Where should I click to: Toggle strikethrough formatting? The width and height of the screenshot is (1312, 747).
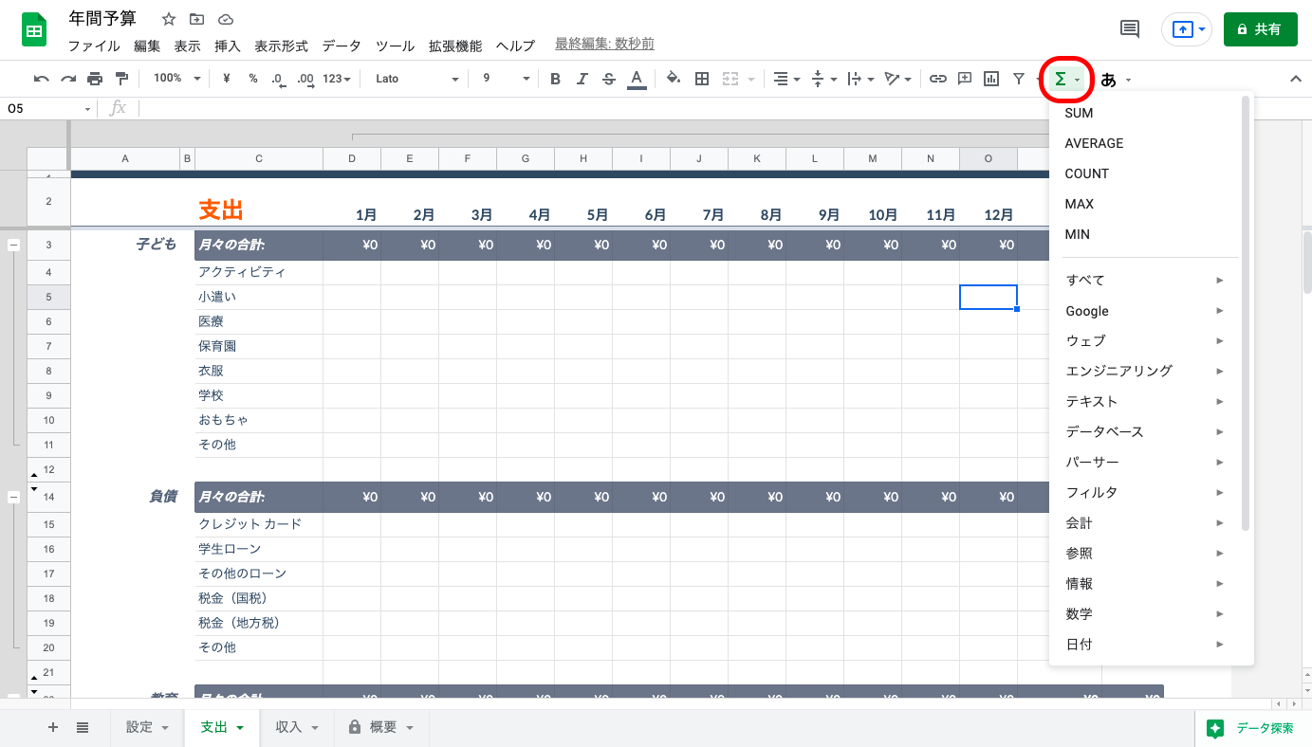coord(609,79)
